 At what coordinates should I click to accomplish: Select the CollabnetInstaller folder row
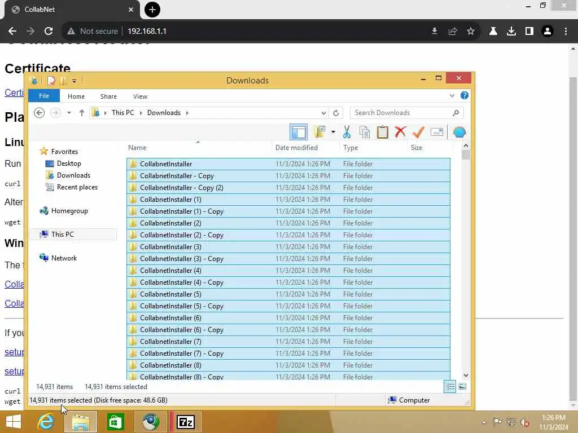click(288, 164)
